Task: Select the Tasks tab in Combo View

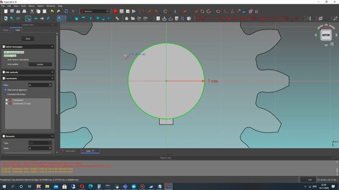Action: point(16,30)
